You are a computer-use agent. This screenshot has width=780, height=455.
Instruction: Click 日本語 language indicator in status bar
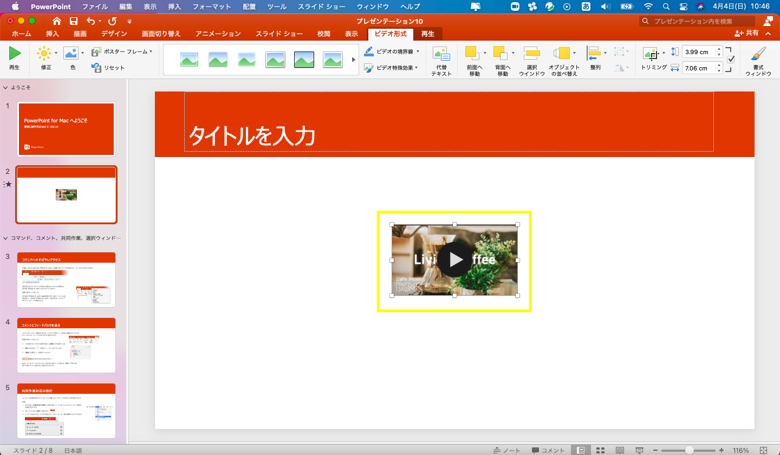pos(73,450)
